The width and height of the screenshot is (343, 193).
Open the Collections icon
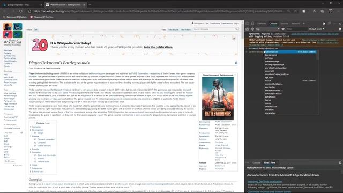coord(322,11)
